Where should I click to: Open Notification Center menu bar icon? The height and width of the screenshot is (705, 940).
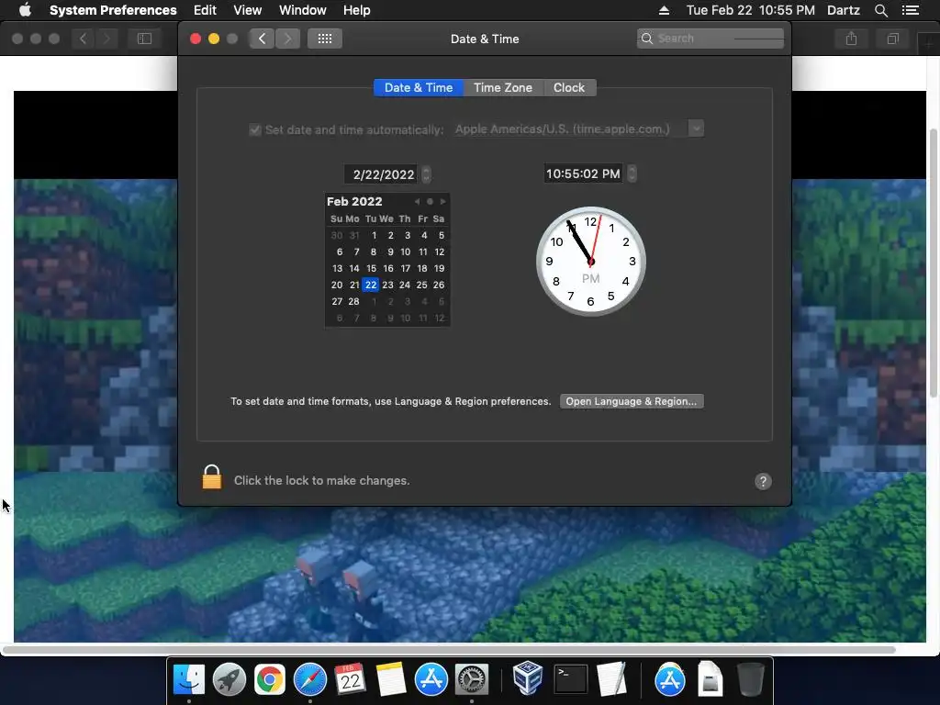910,10
